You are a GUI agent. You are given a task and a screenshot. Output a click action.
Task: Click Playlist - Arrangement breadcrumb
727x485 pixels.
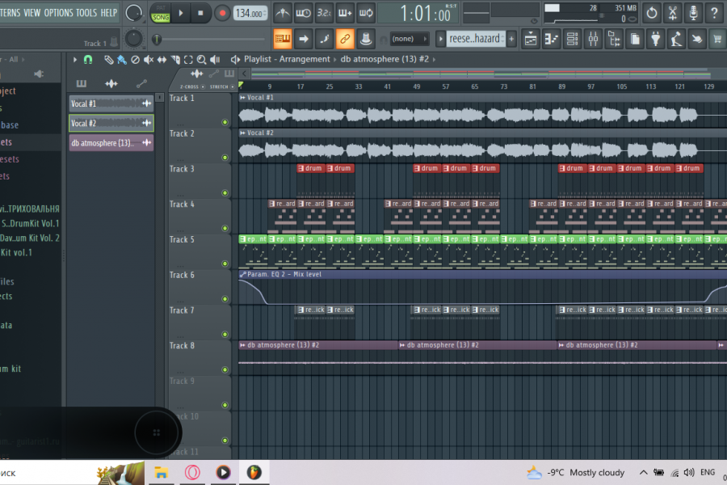[x=287, y=59]
